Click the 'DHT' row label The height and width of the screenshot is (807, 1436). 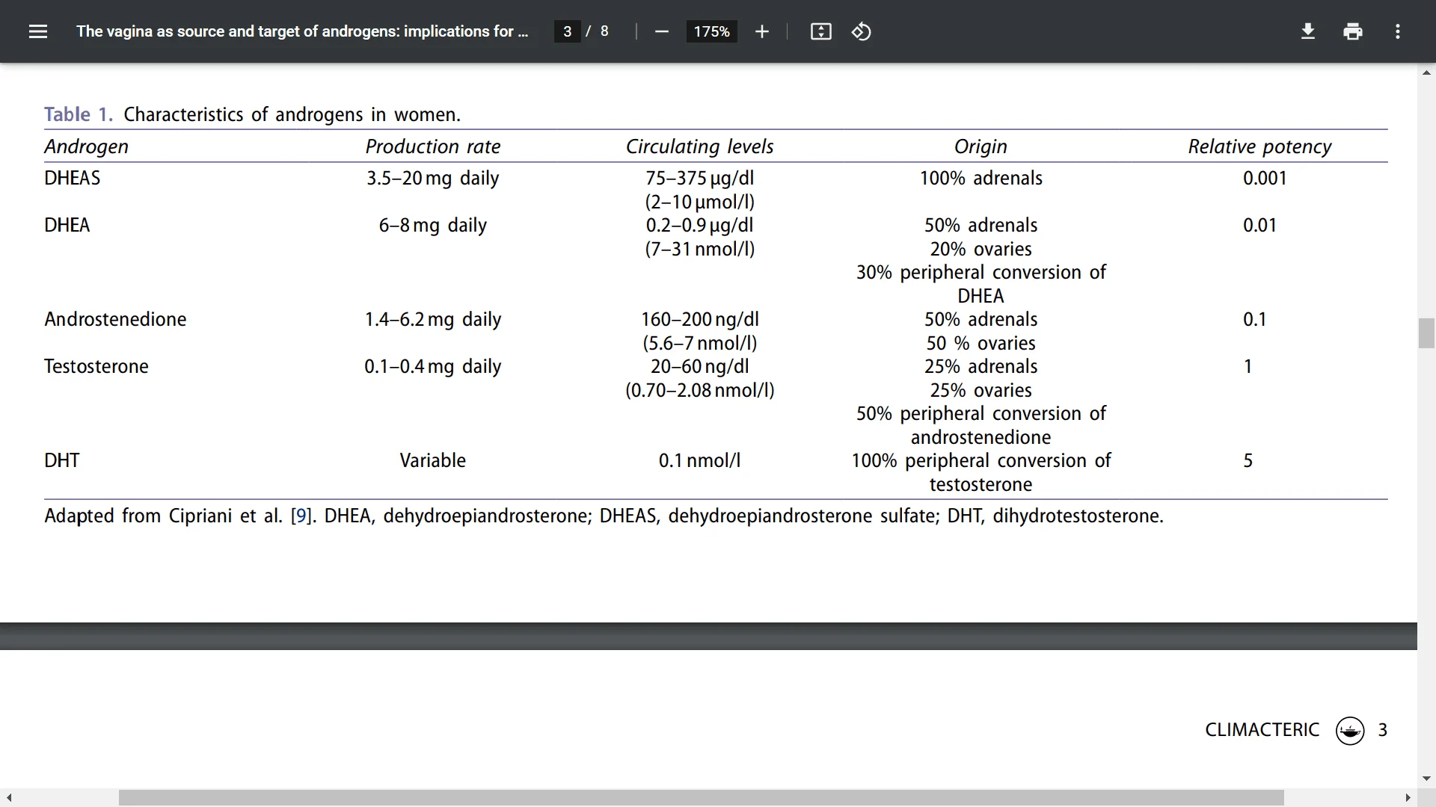pos(61,460)
